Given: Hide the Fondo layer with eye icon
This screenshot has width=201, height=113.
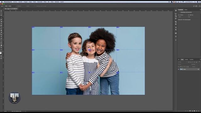Looking at the screenshot, I should pos(179,69).
